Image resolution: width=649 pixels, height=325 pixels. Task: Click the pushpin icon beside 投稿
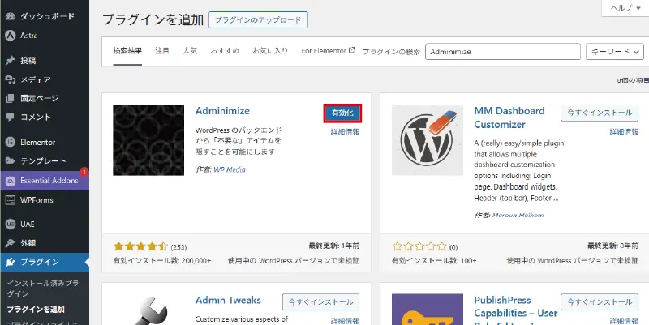coord(11,61)
